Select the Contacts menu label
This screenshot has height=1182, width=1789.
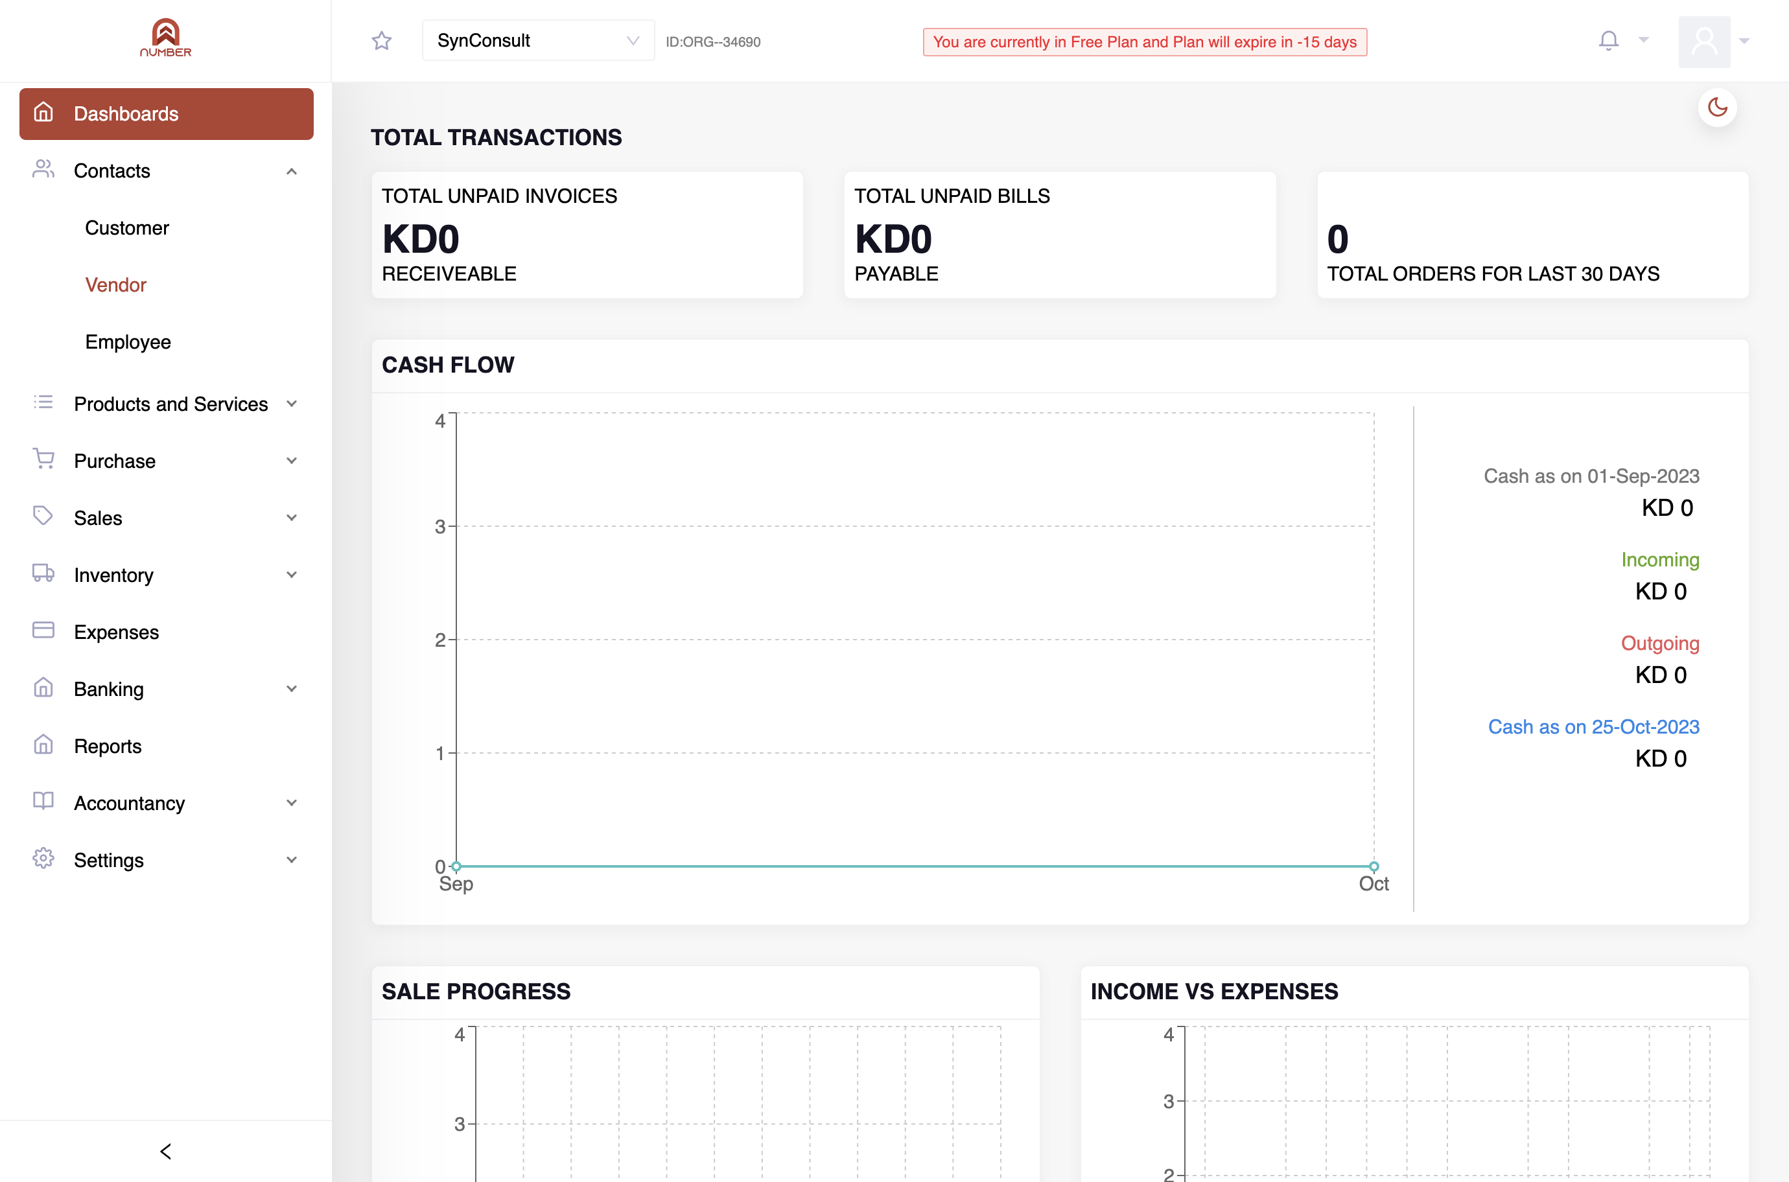pos(111,171)
